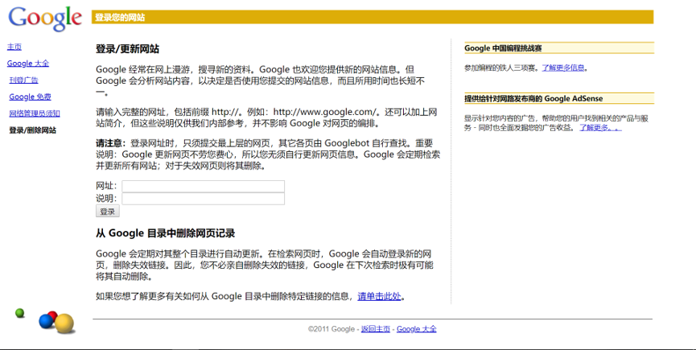This screenshot has width=696, height=350.
Task: Open 了解更多信息 link under 编程挑战赛
Action: (x=563, y=68)
